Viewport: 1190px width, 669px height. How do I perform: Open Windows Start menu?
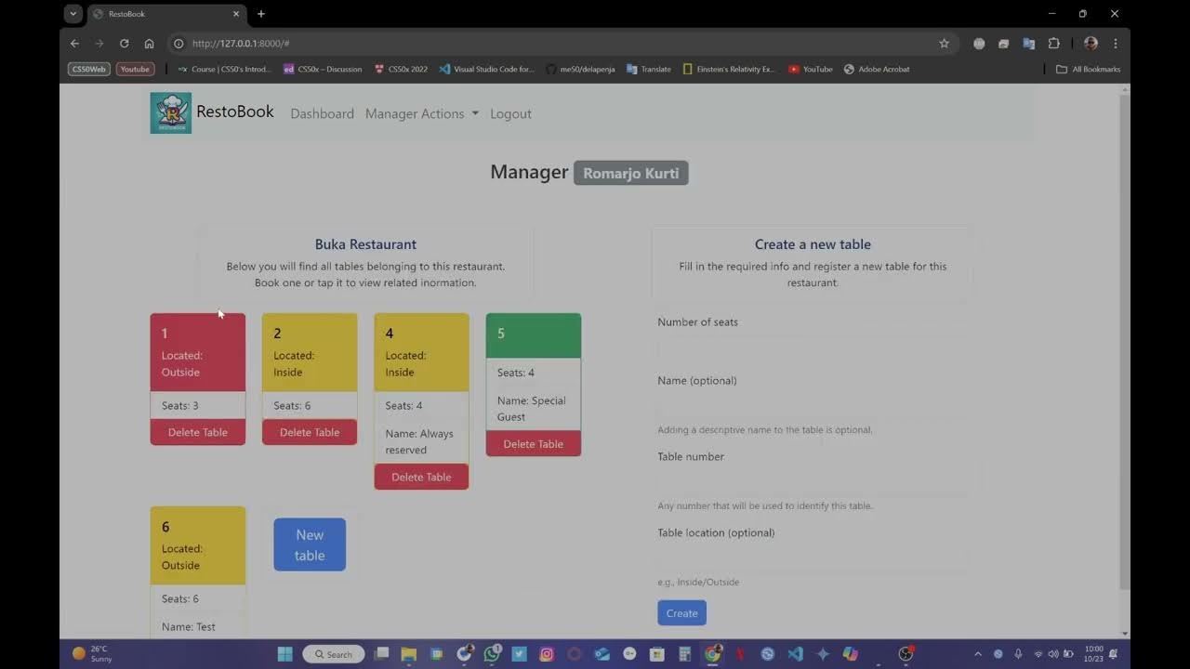pyautogui.click(x=285, y=654)
